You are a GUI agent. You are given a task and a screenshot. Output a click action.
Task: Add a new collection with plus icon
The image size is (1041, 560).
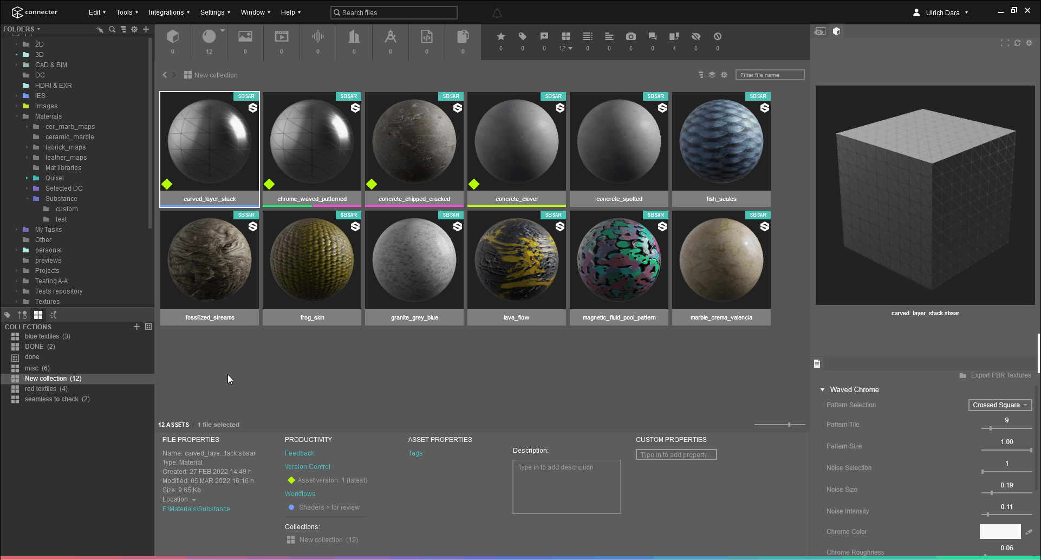136,327
